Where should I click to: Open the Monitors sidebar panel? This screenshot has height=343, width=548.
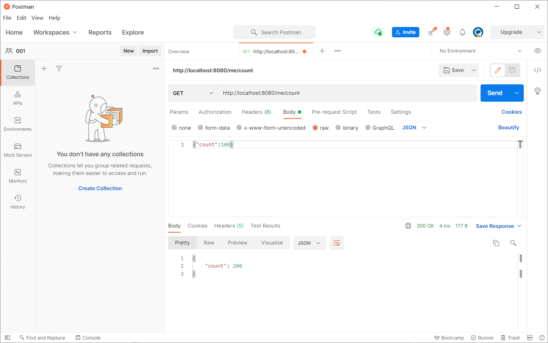(x=18, y=176)
